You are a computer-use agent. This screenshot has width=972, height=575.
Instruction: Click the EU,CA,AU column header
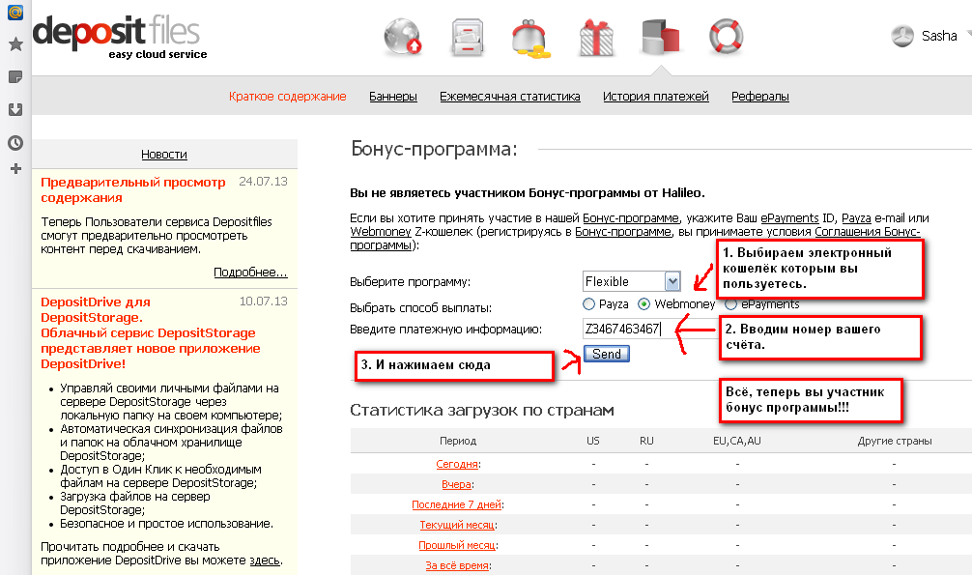[737, 441]
